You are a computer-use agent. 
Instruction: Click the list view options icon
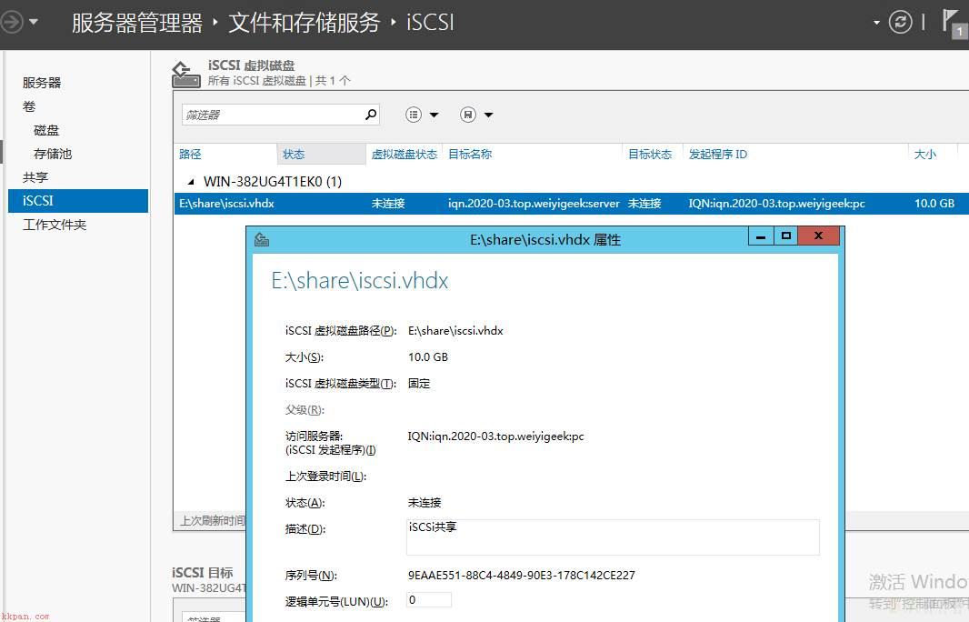[414, 115]
